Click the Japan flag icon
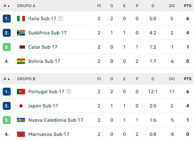This screenshot has width=194, height=141. click(21, 106)
